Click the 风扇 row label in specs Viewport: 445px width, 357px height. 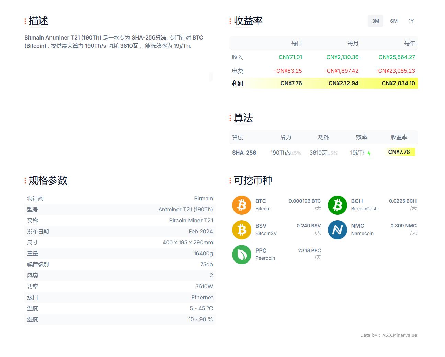(x=33, y=275)
